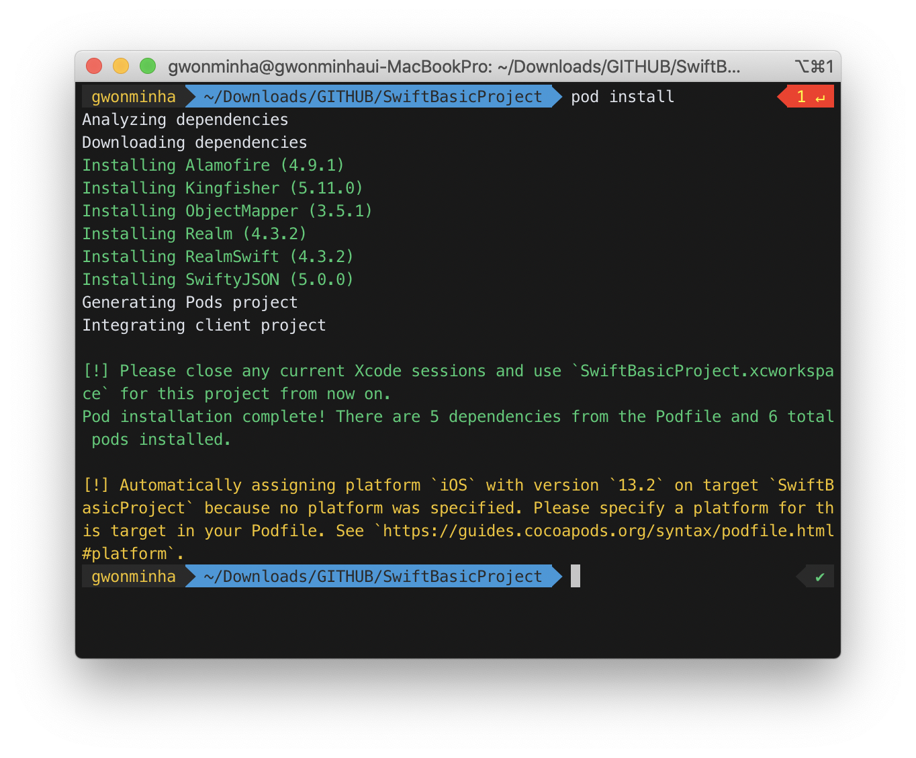Click the guides.cocoapods.org podfile URL
The width and height of the screenshot is (916, 758).
608,531
